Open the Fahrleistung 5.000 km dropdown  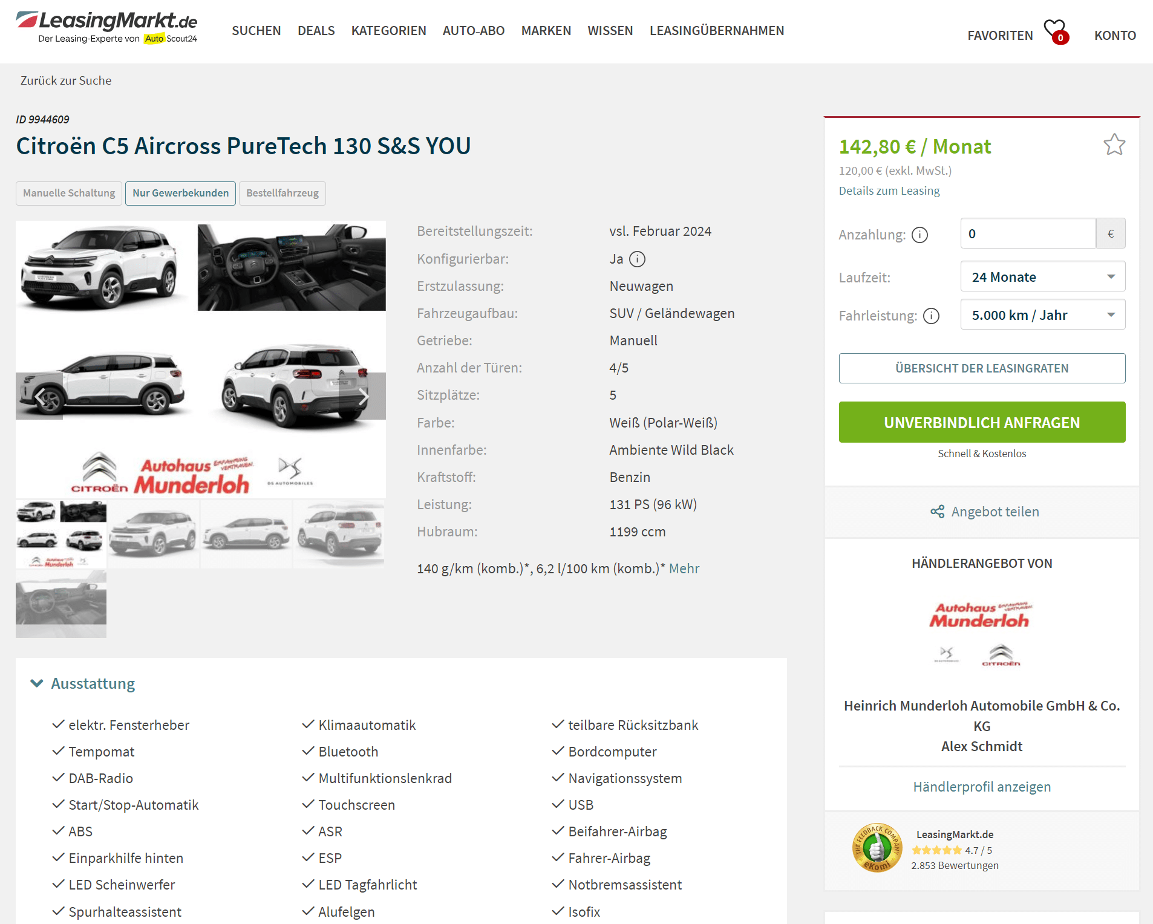coord(1042,315)
